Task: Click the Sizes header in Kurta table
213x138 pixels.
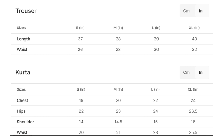Action: (x=21, y=89)
